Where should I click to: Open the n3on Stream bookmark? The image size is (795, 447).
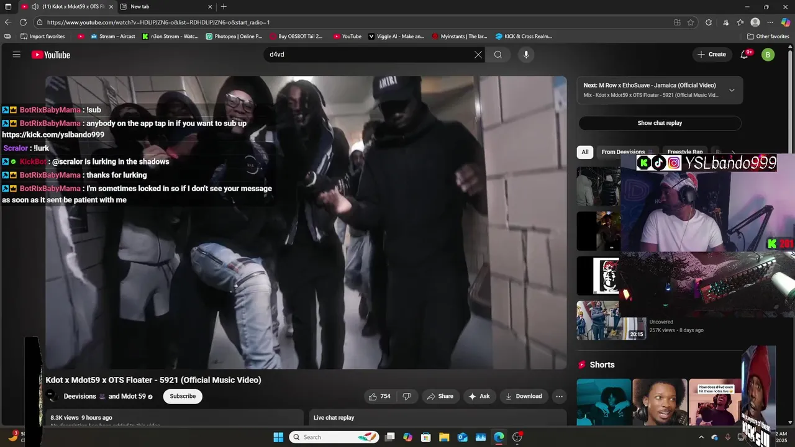pyautogui.click(x=170, y=36)
